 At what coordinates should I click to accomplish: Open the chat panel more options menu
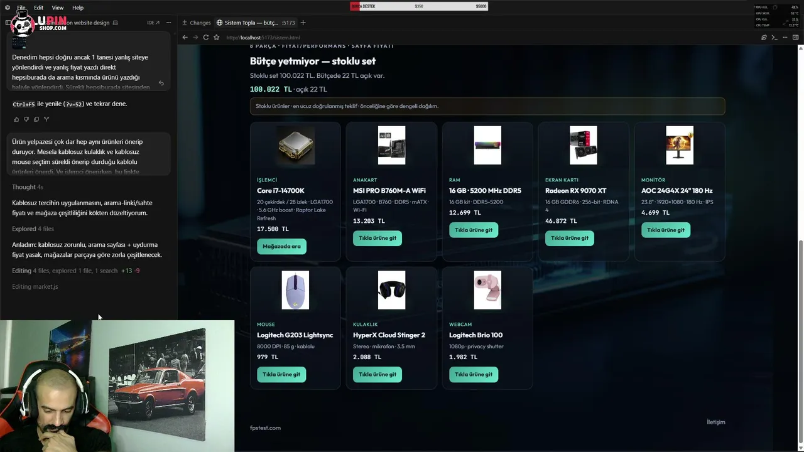pyautogui.click(x=168, y=23)
